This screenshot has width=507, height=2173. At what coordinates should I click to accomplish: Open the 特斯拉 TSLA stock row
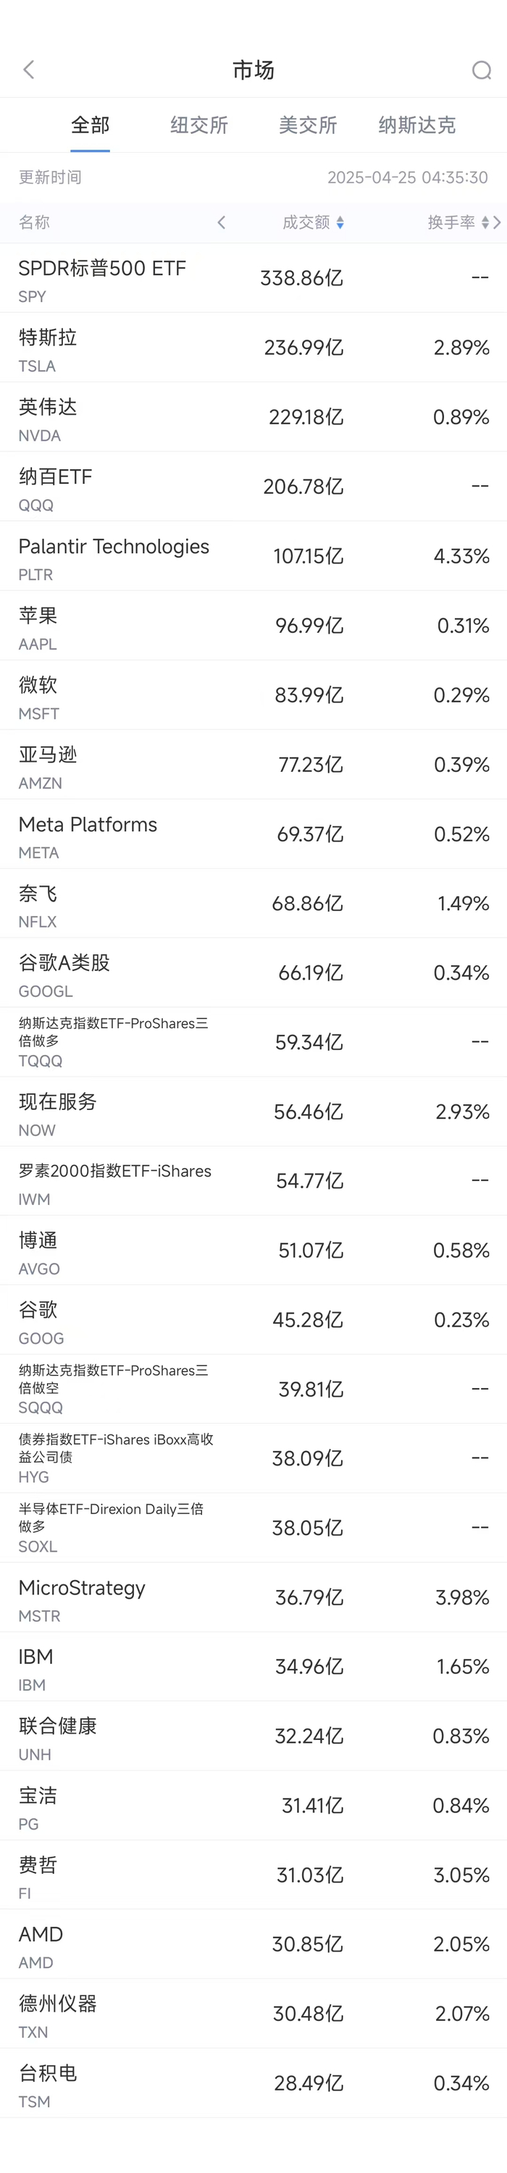[x=253, y=348]
